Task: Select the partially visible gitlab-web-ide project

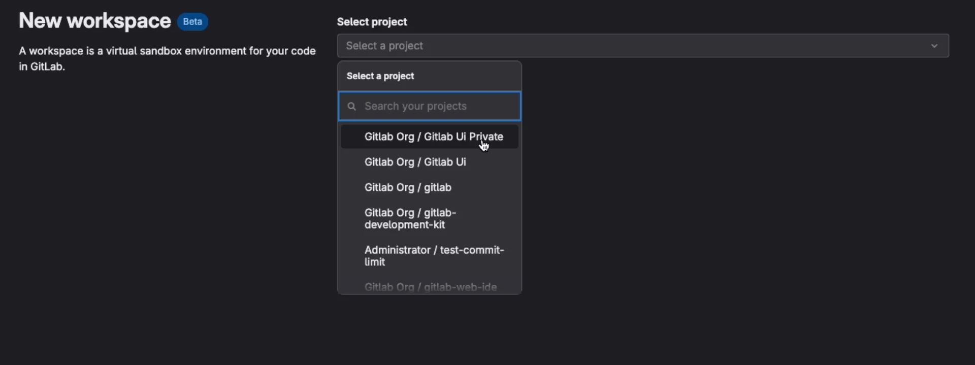Action: click(430, 287)
